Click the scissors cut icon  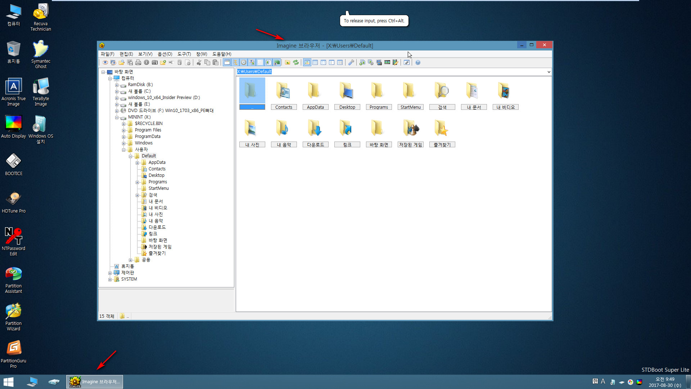click(199, 62)
